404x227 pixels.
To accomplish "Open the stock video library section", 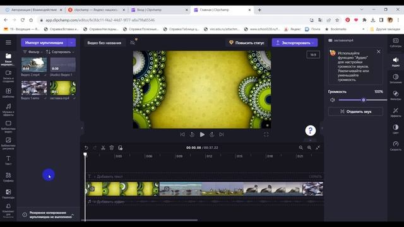I will pos(8,126).
